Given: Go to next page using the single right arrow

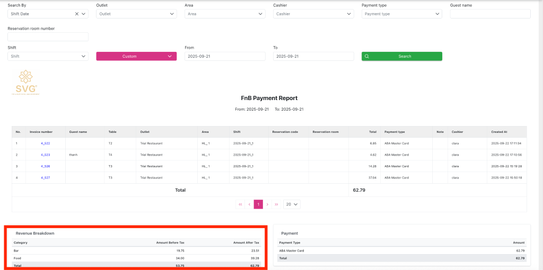Looking at the screenshot, I should (x=267, y=204).
